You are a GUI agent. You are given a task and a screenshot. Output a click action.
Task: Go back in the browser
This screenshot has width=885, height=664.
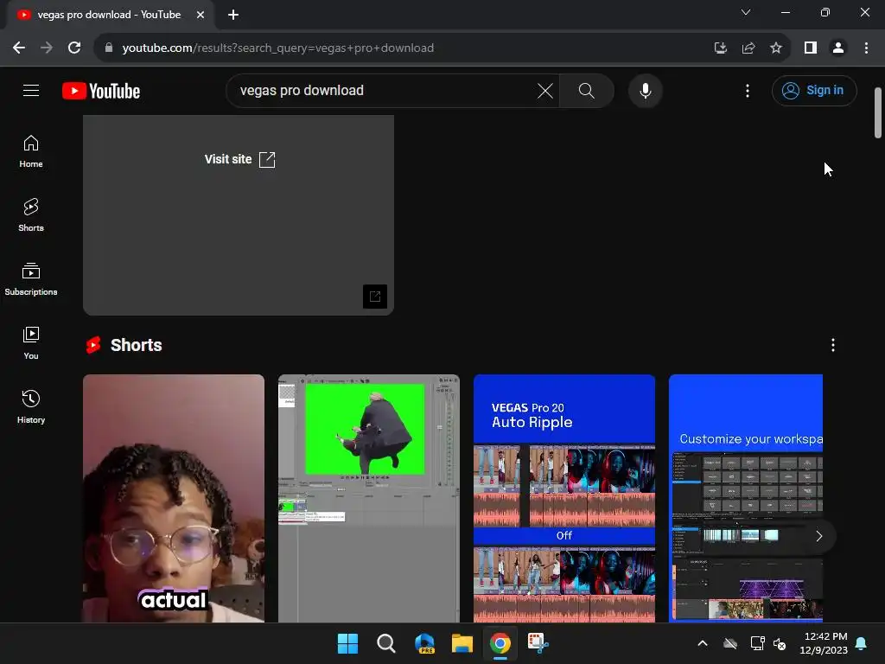pos(19,48)
